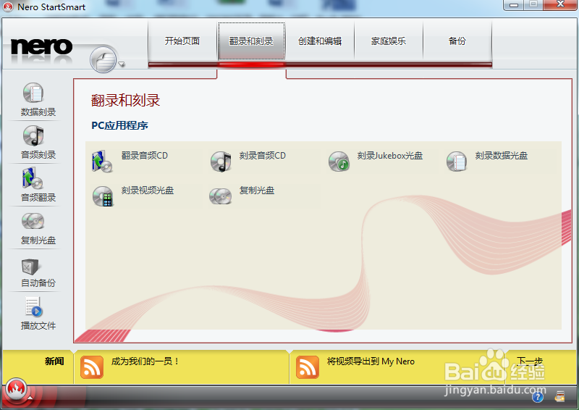The width and height of the screenshot is (579, 410).
Task: Click the 复制光盘 double-disc icon in main panel
Action: pos(221,196)
